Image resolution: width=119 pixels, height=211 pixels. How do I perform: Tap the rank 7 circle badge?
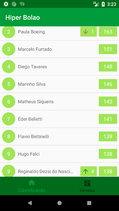(x=9, y=119)
